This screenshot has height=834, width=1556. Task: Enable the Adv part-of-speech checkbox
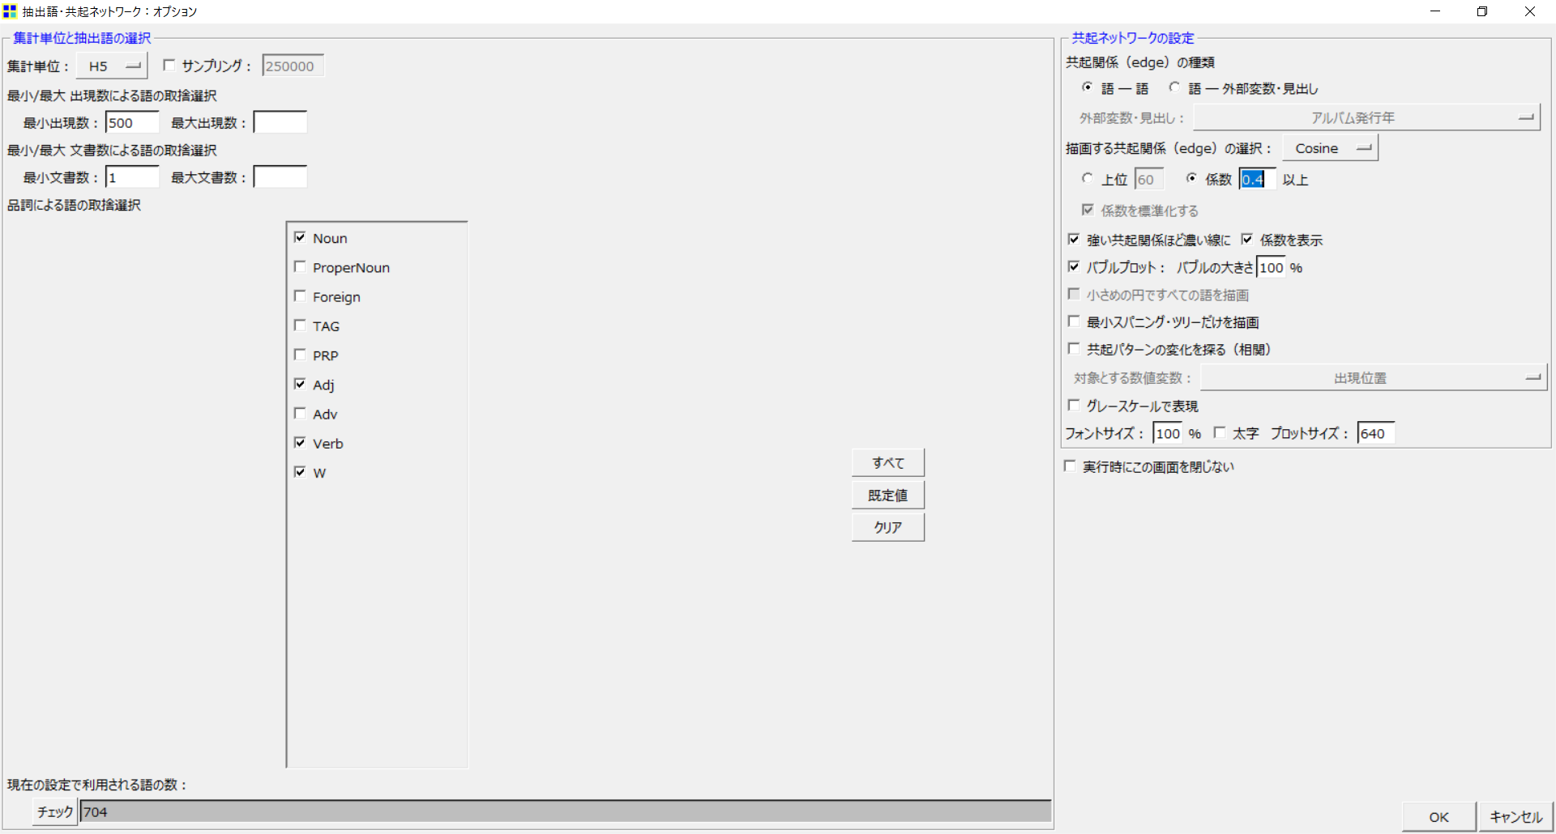tap(301, 412)
